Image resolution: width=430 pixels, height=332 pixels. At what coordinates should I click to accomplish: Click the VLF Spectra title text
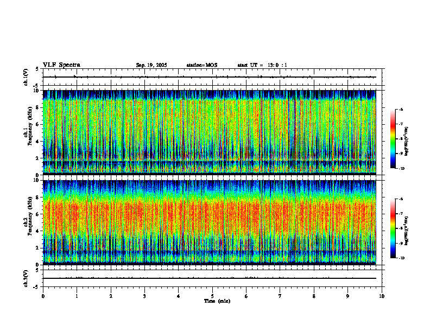[x=62, y=65]
